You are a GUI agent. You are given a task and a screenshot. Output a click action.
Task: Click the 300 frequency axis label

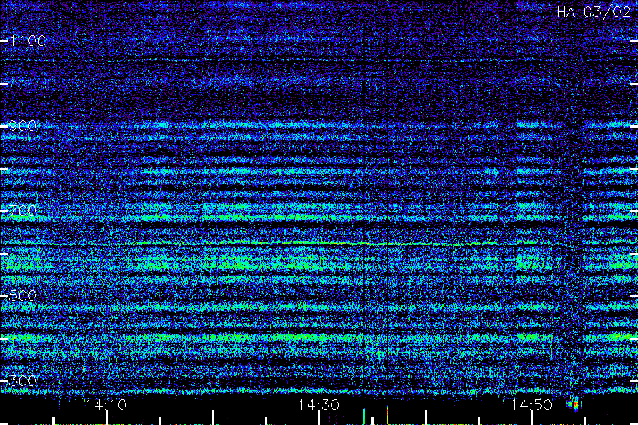(x=23, y=380)
